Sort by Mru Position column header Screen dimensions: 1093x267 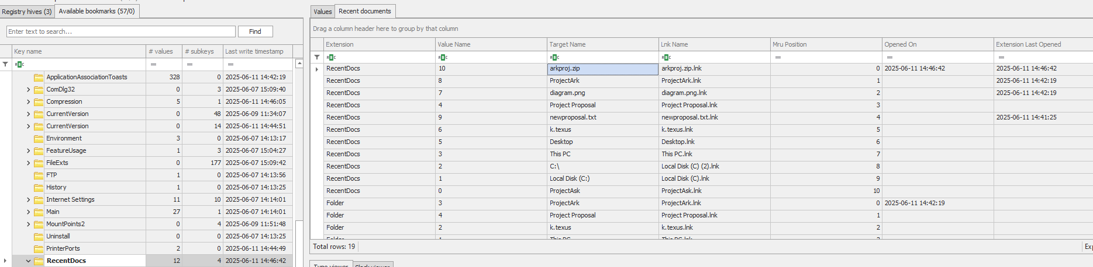[x=826, y=44]
